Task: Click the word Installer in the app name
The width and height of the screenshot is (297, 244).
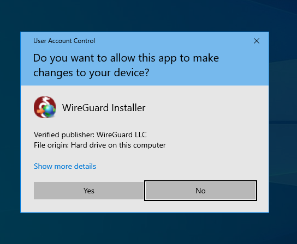Action: (128, 108)
